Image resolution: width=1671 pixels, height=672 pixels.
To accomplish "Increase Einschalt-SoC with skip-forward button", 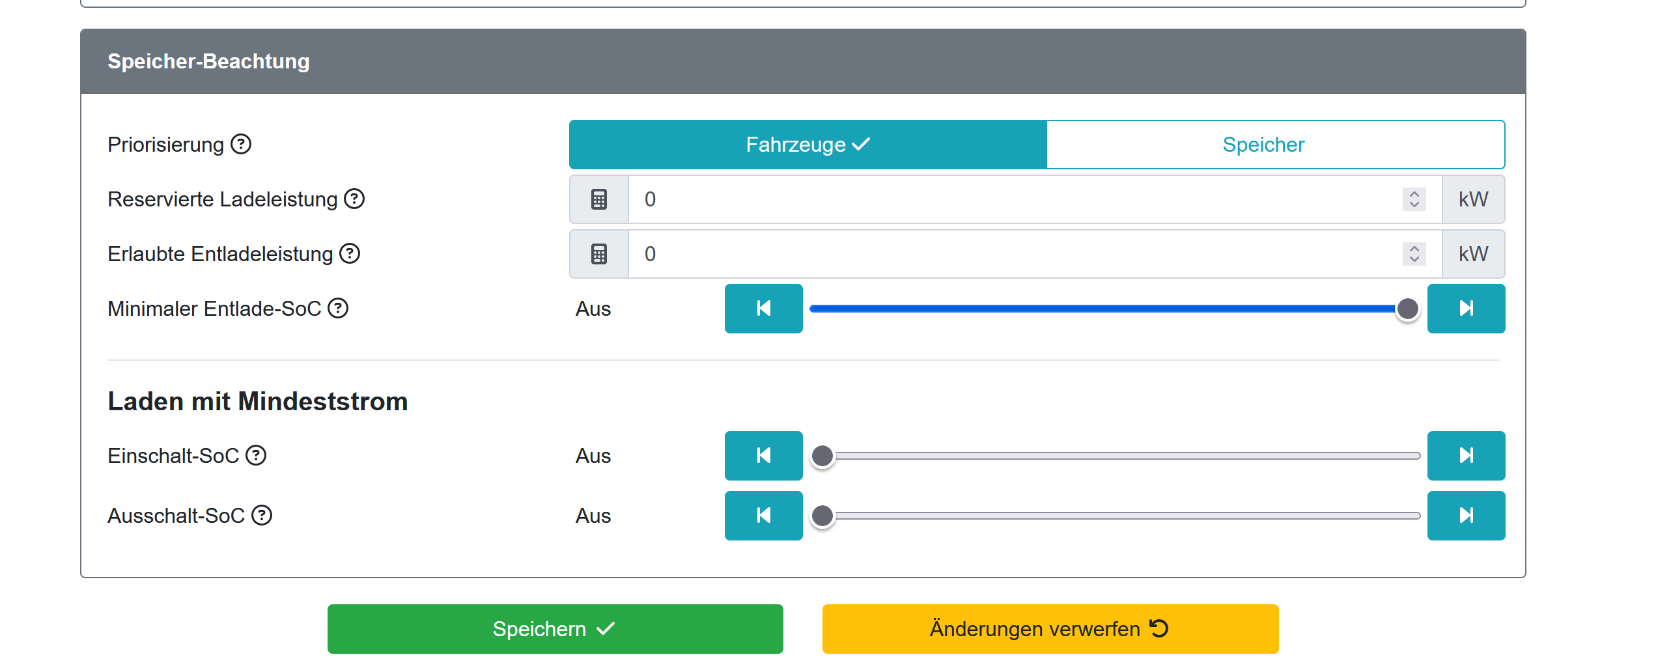I will coord(1466,456).
